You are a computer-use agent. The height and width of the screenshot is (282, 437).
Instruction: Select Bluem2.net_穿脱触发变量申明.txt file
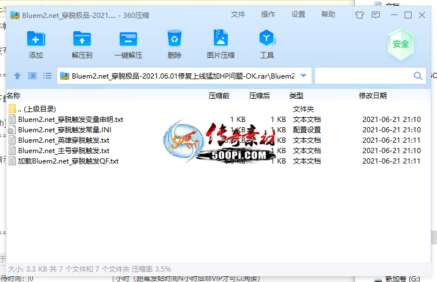pos(218,119)
